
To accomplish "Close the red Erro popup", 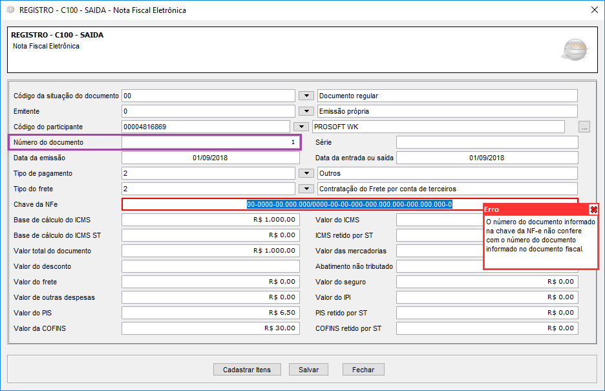I will (594, 209).
